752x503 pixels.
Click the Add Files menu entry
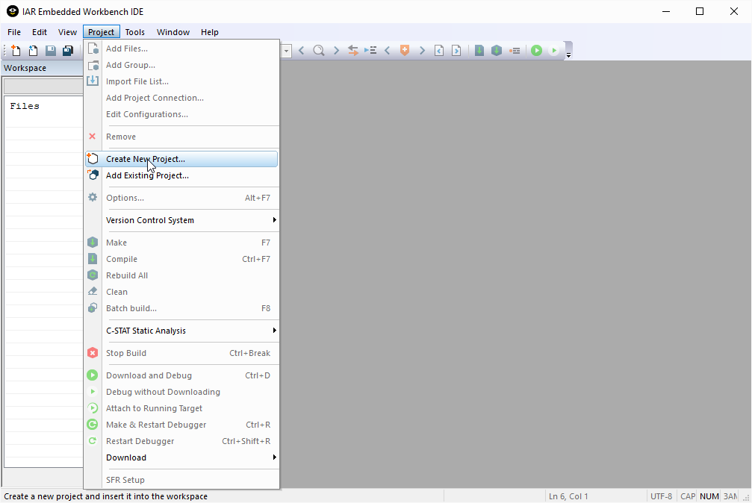(181, 49)
